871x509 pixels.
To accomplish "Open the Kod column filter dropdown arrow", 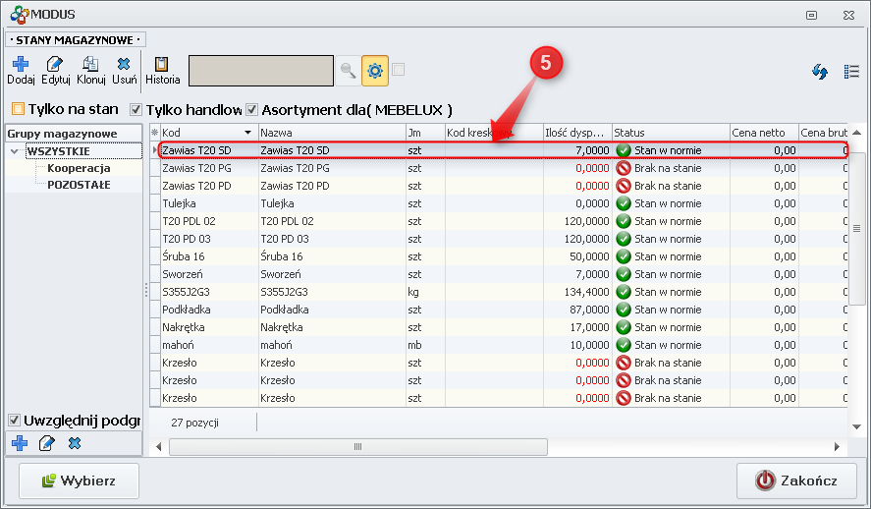I will 247,133.
